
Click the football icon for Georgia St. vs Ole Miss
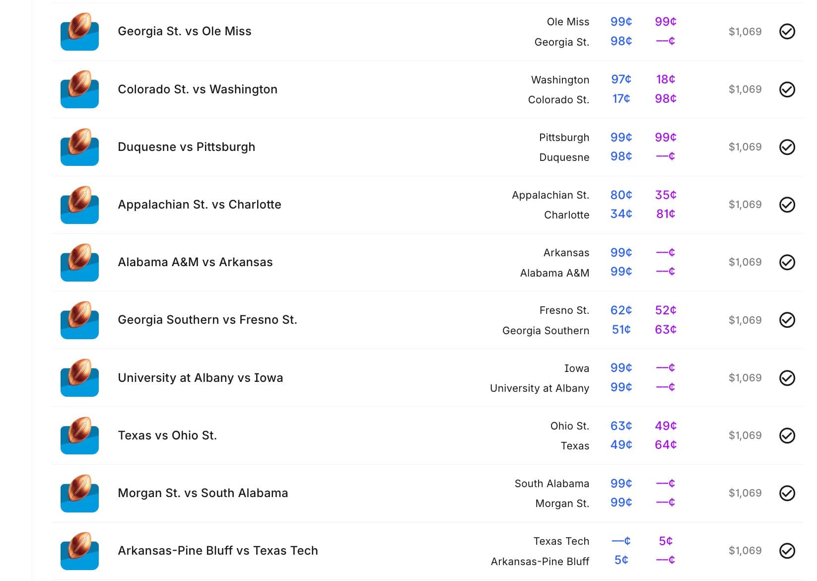[x=79, y=31]
